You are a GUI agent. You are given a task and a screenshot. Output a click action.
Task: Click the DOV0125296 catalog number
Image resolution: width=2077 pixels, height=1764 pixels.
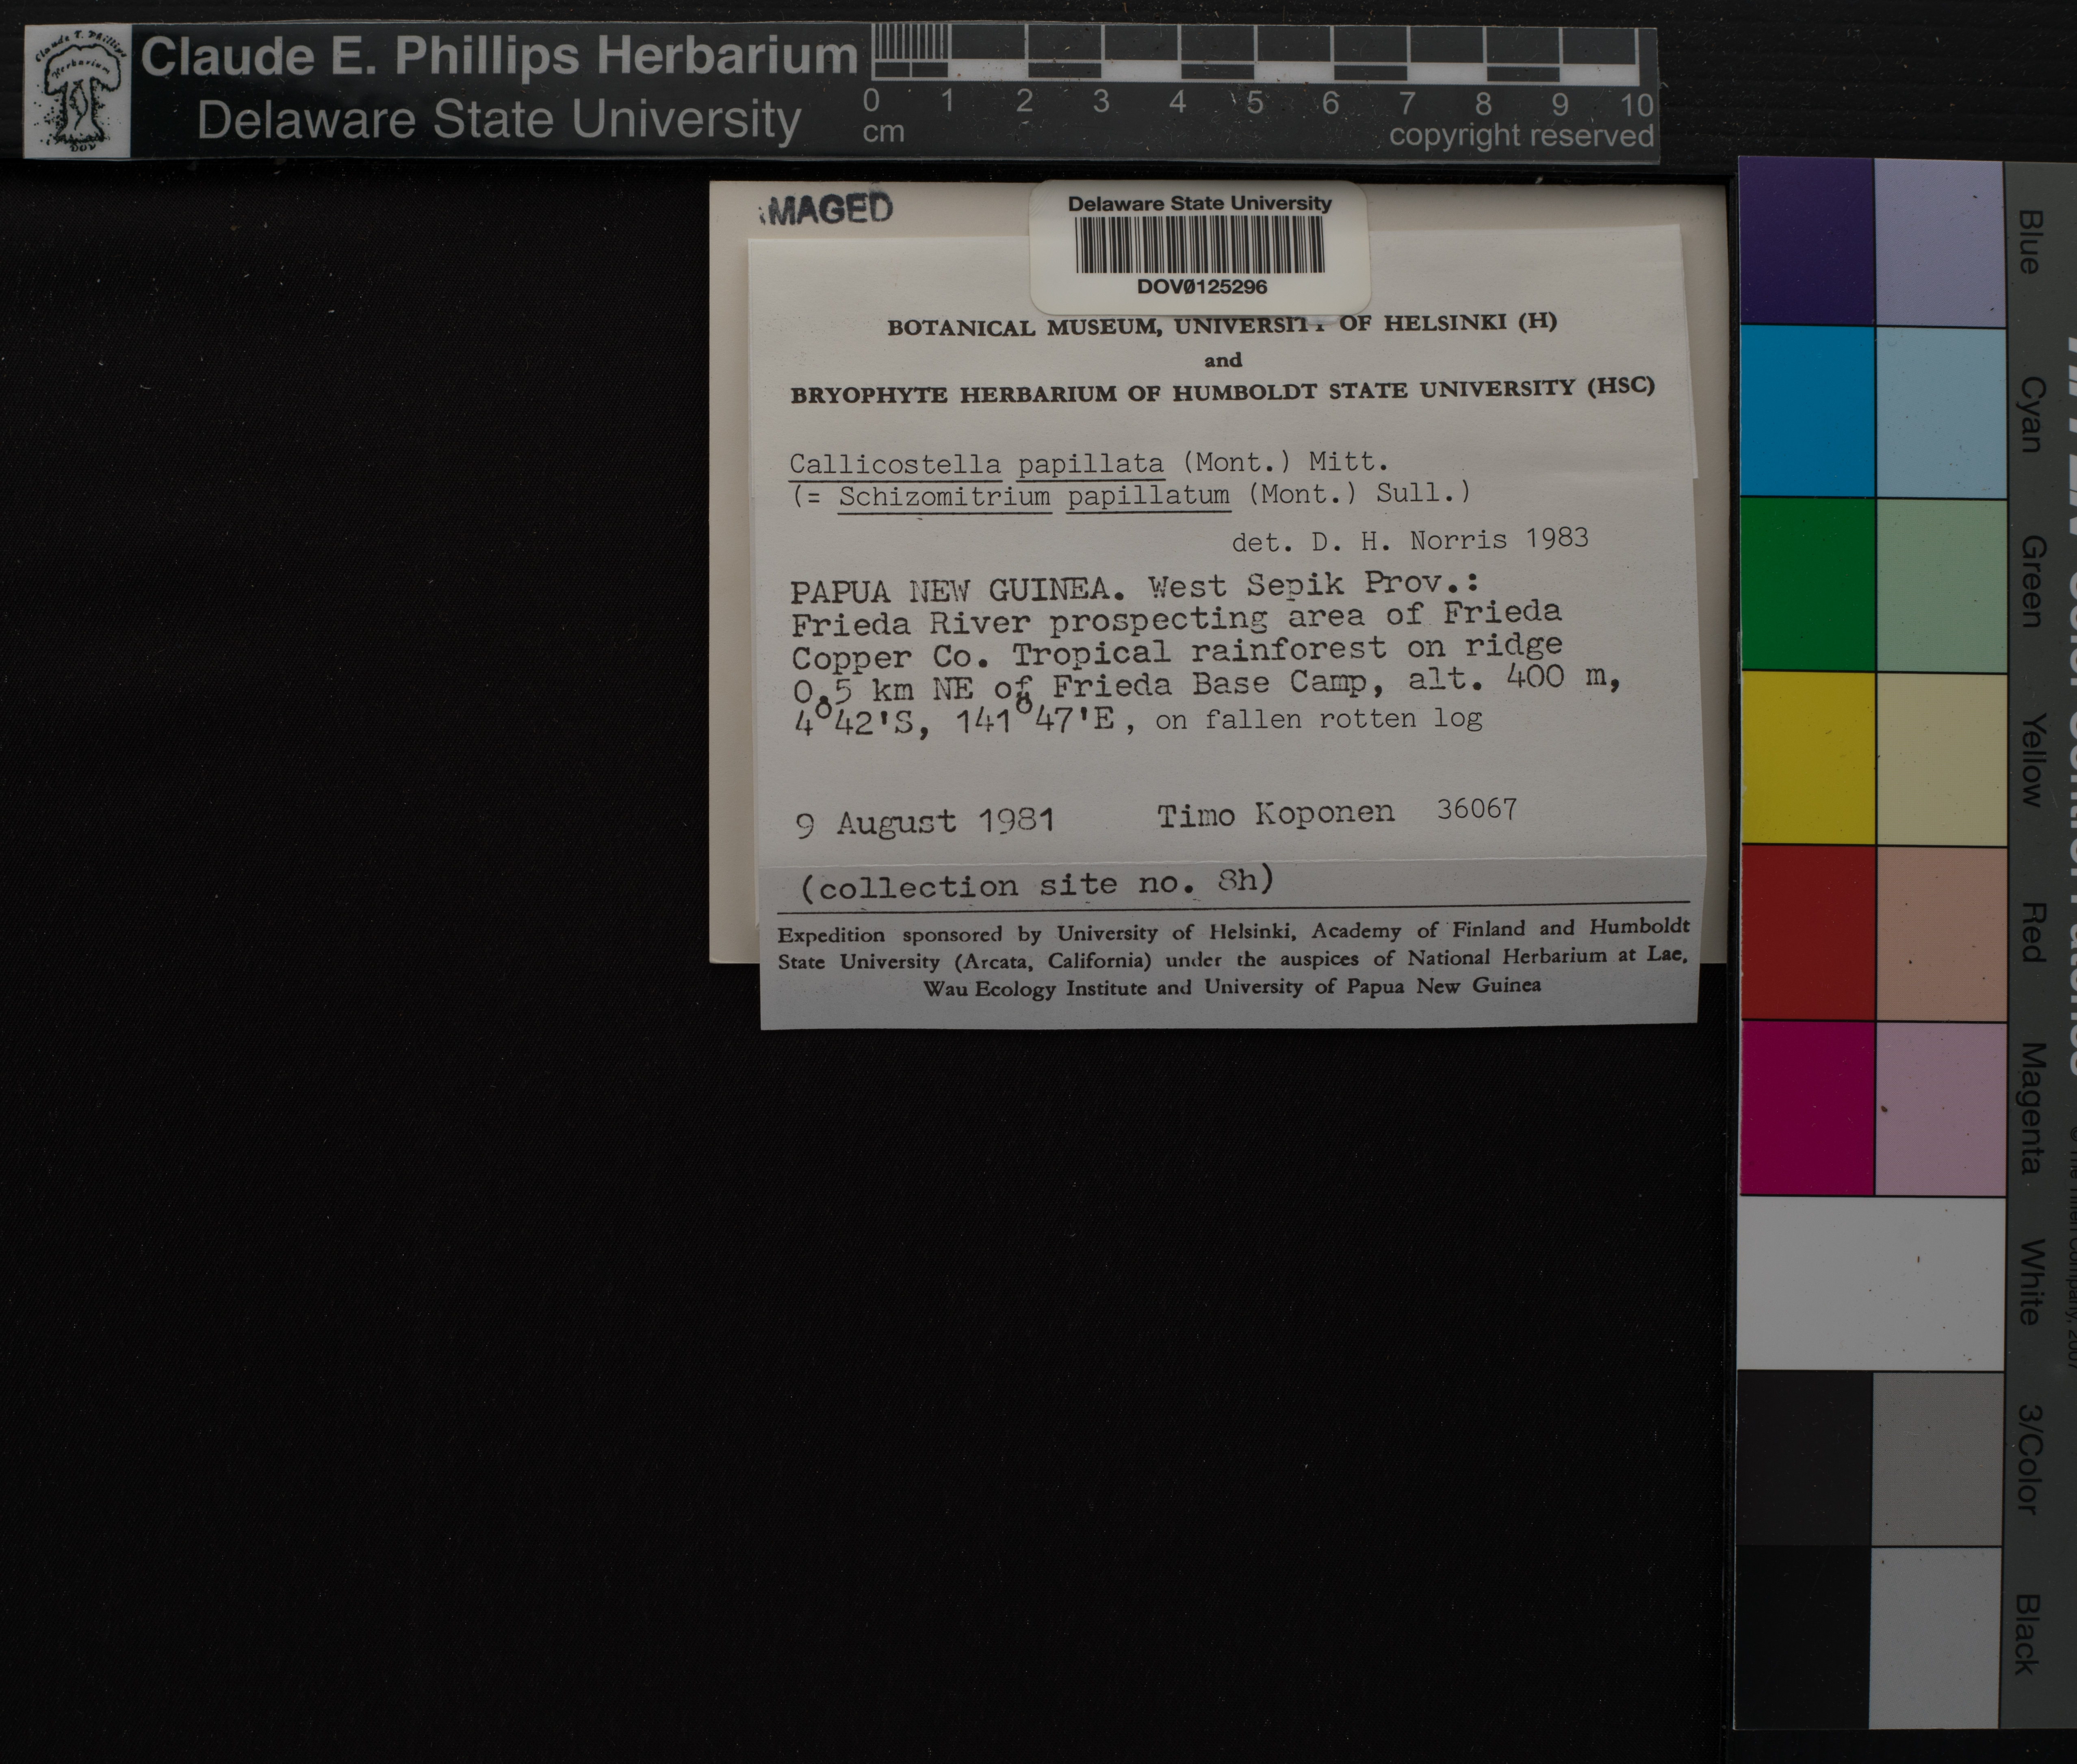click(x=1201, y=287)
